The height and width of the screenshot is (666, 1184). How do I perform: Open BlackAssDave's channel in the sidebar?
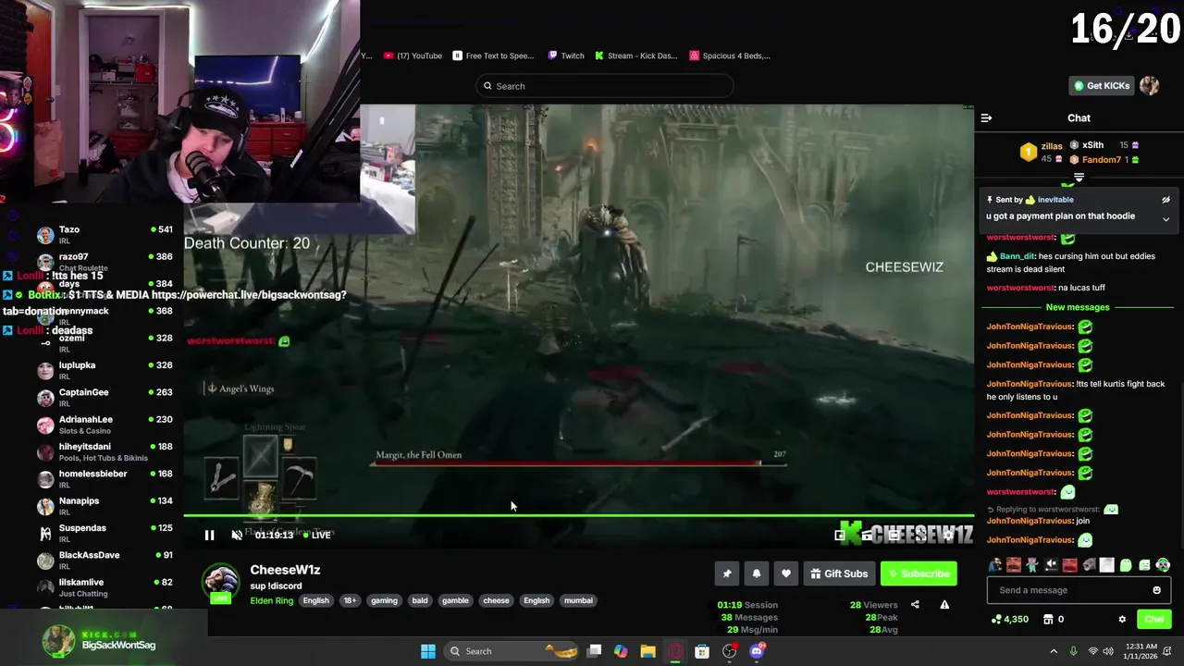105,560
